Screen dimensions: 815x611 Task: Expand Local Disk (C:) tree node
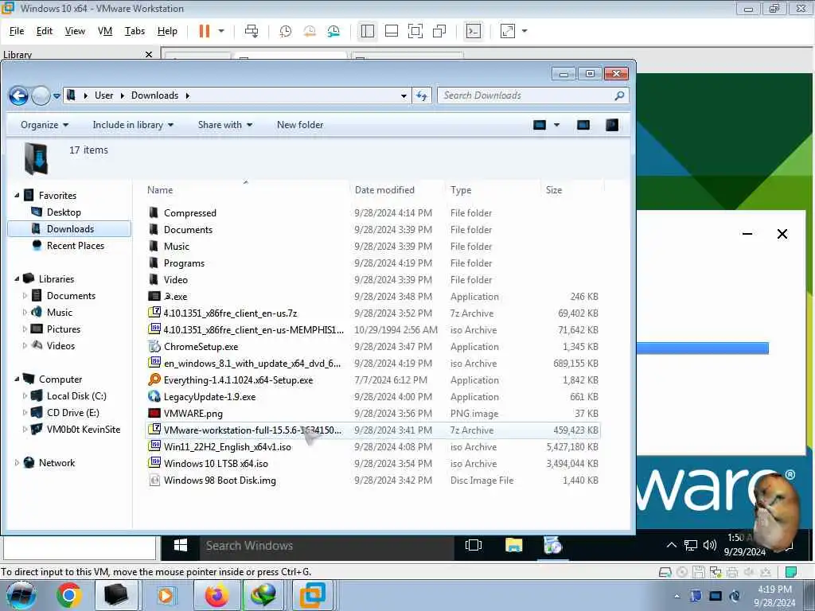tap(25, 396)
